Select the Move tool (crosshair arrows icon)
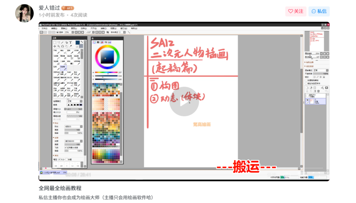Image resolution: width=356 pixels, height=203 pixels. tap(55, 46)
